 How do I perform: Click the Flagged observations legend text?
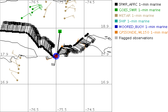(136, 38)
